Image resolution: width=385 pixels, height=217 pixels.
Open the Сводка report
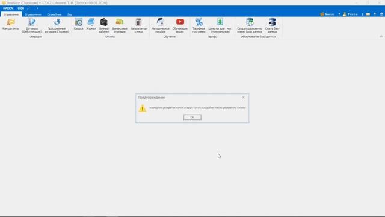point(79,24)
